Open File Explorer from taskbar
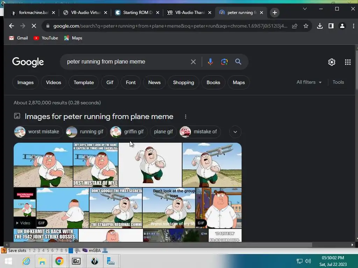358x268 pixels. click(x=42, y=261)
